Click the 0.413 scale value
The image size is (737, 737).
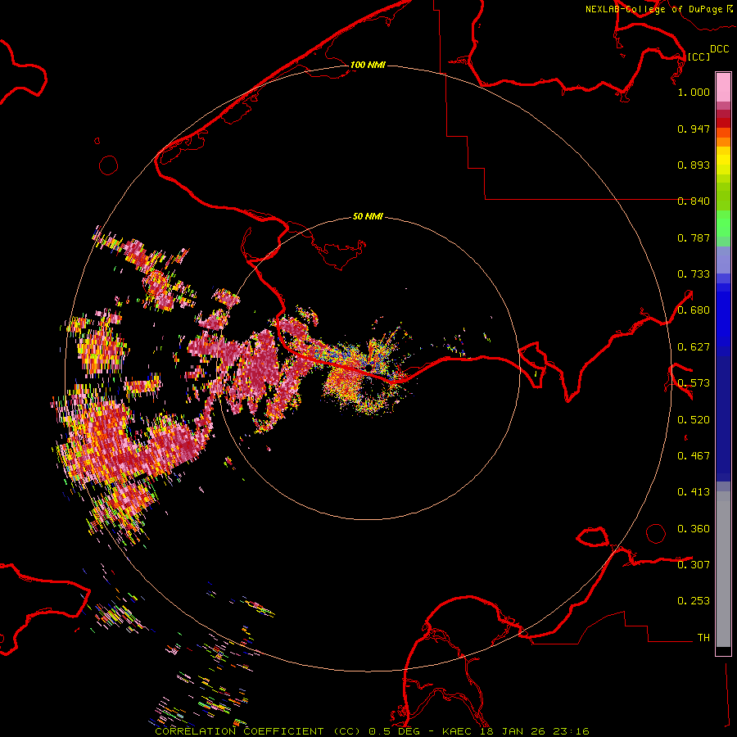click(x=694, y=492)
